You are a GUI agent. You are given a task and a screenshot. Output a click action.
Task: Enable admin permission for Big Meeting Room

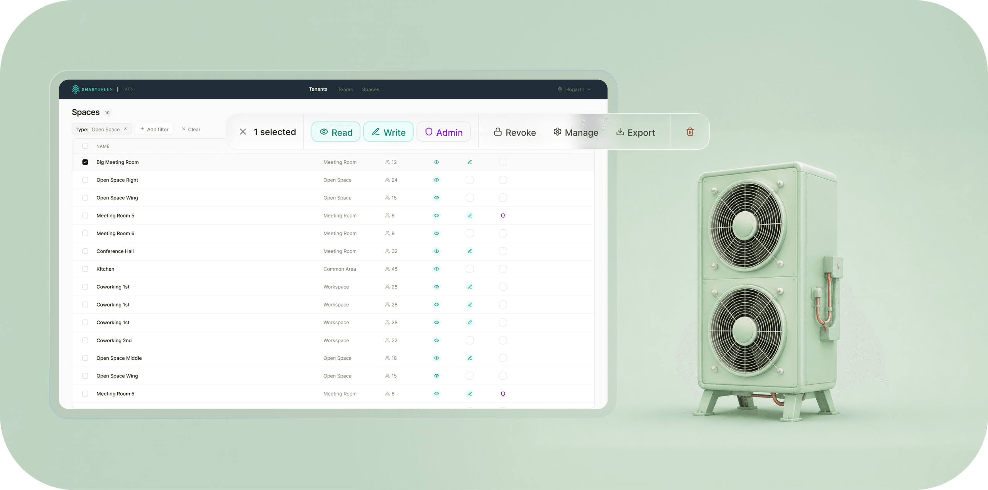(503, 162)
